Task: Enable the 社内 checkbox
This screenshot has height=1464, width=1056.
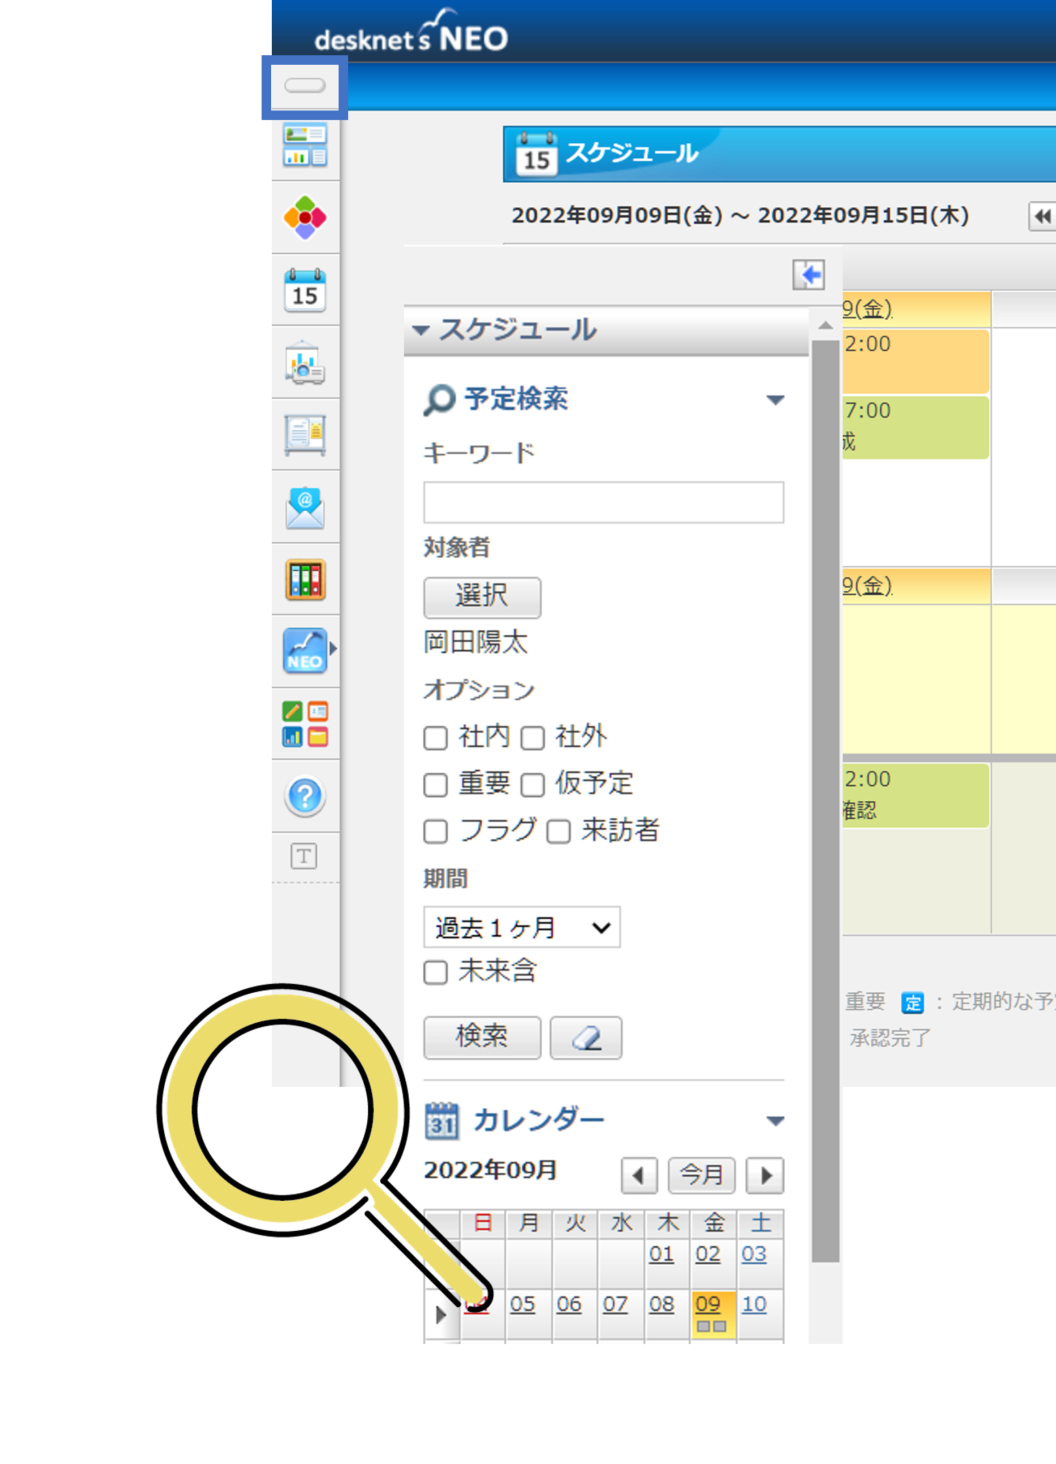Action: (435, 738)
